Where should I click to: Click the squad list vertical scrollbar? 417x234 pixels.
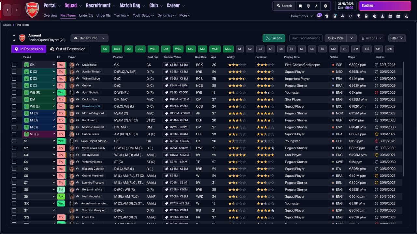pyautogui.click(x=404, y=119)
